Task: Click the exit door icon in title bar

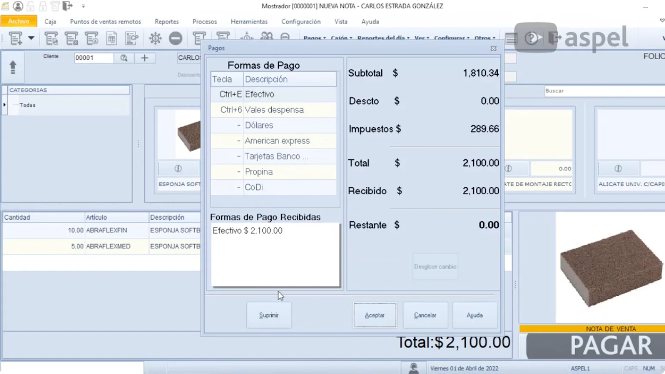Action: coord(67,6)
